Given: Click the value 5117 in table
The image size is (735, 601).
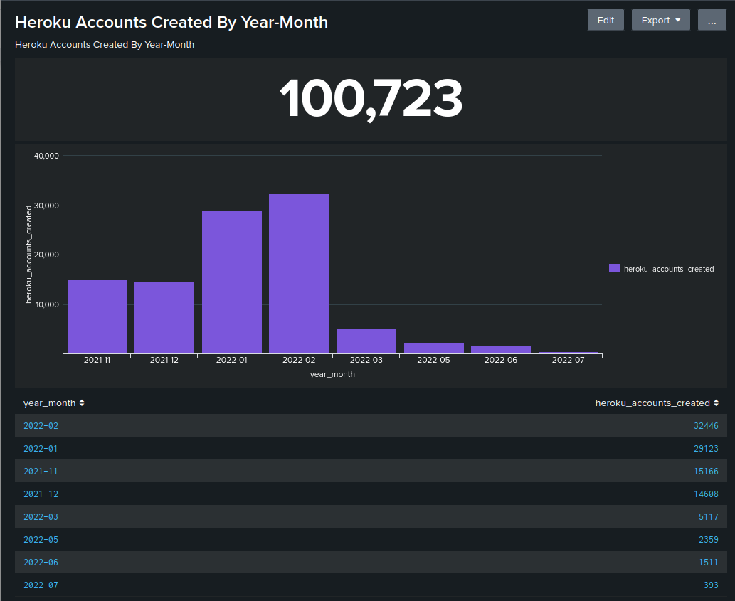Looking at the screenshot, I should [x=708, y=516].
